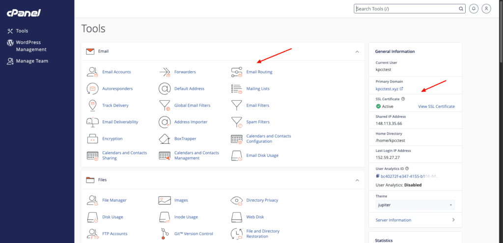Click the Last Login IP 152.59.27.27
Viewport: 503px width, 243px height.
click(388, 158)
